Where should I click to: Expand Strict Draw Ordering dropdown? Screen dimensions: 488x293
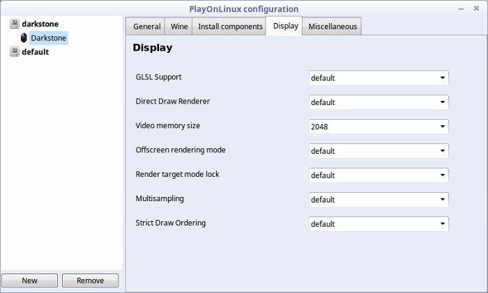point(379,223)
